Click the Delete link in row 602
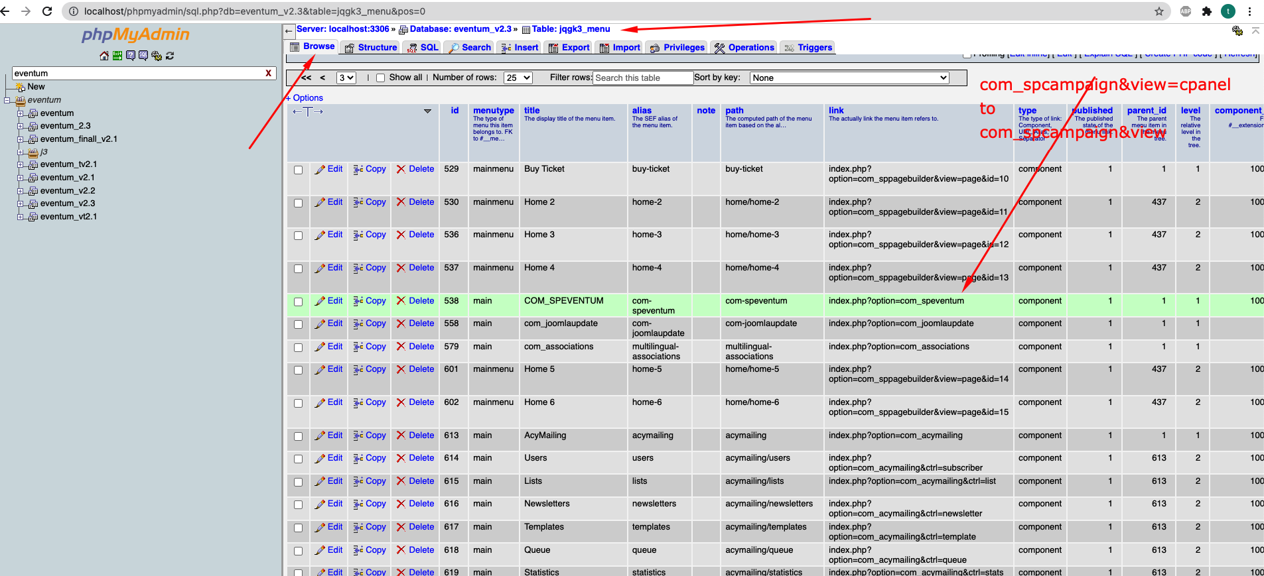Viewport: 1264px width, 576px height. coord(421,402)
